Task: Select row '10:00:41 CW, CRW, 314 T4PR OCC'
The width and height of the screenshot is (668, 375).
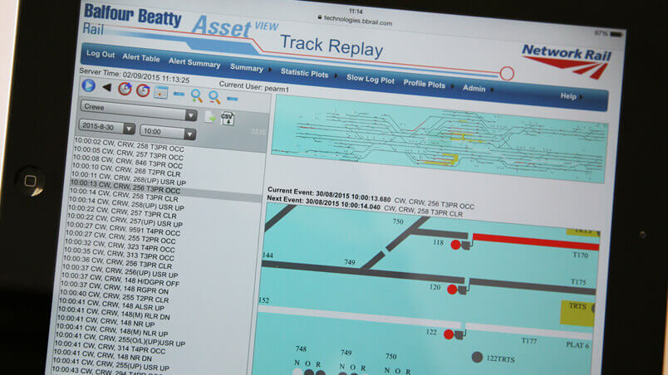Action: tap(110, 346)
